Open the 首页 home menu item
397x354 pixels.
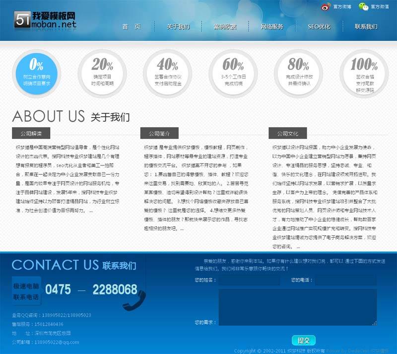(132, 27)
